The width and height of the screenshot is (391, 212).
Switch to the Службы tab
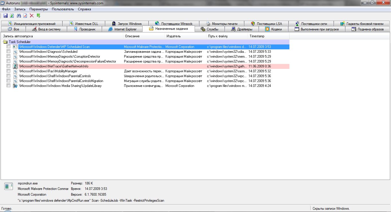(x=210, y=29)
